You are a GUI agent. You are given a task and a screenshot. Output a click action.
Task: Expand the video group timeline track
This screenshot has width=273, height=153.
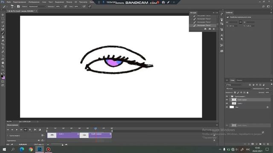coord(8,136)
